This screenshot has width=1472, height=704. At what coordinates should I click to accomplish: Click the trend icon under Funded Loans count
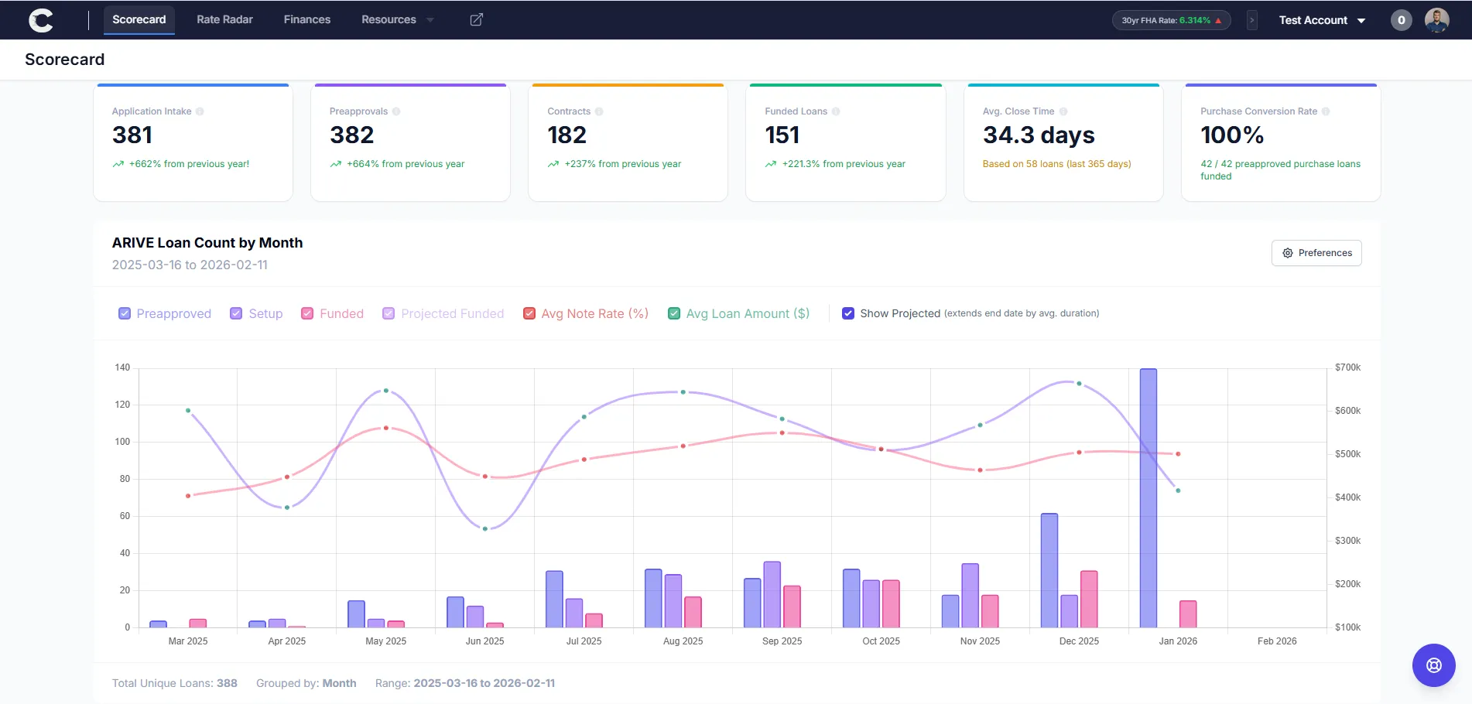tap(771, 164)
